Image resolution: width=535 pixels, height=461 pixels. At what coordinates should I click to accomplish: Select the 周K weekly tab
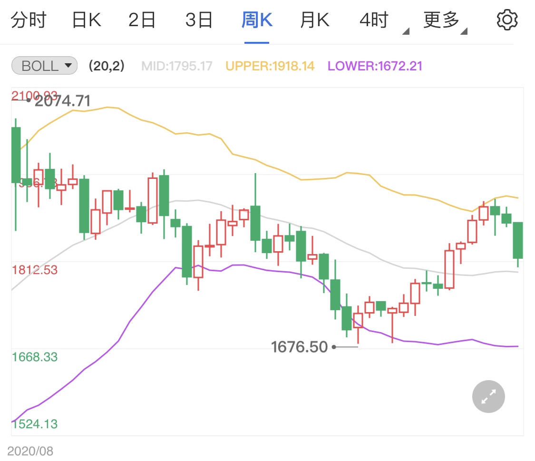pyautogui.click(x=257, y=20)
